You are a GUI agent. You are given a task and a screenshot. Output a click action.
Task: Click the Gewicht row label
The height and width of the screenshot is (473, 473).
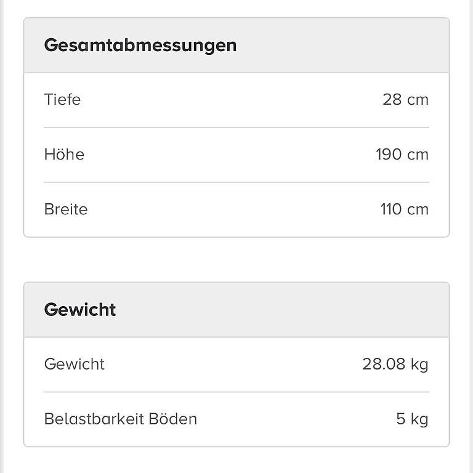[x=74, y=364]
